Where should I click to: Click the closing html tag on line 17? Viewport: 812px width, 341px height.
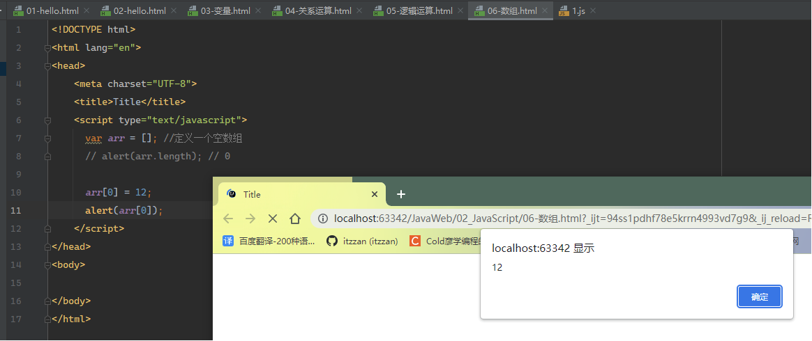71,319
